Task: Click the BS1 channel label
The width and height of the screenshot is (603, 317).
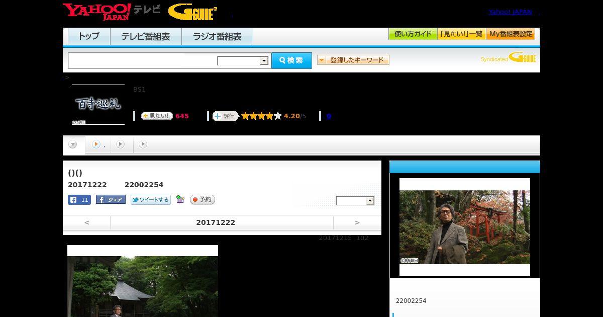Action: point(139,90)
